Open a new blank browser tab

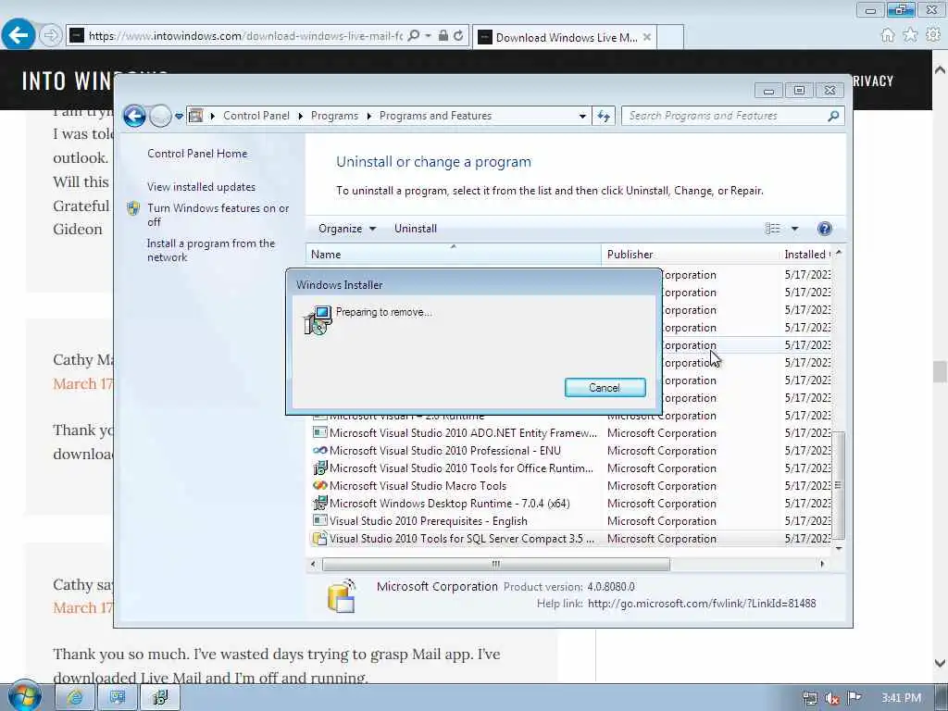[670, 37]
